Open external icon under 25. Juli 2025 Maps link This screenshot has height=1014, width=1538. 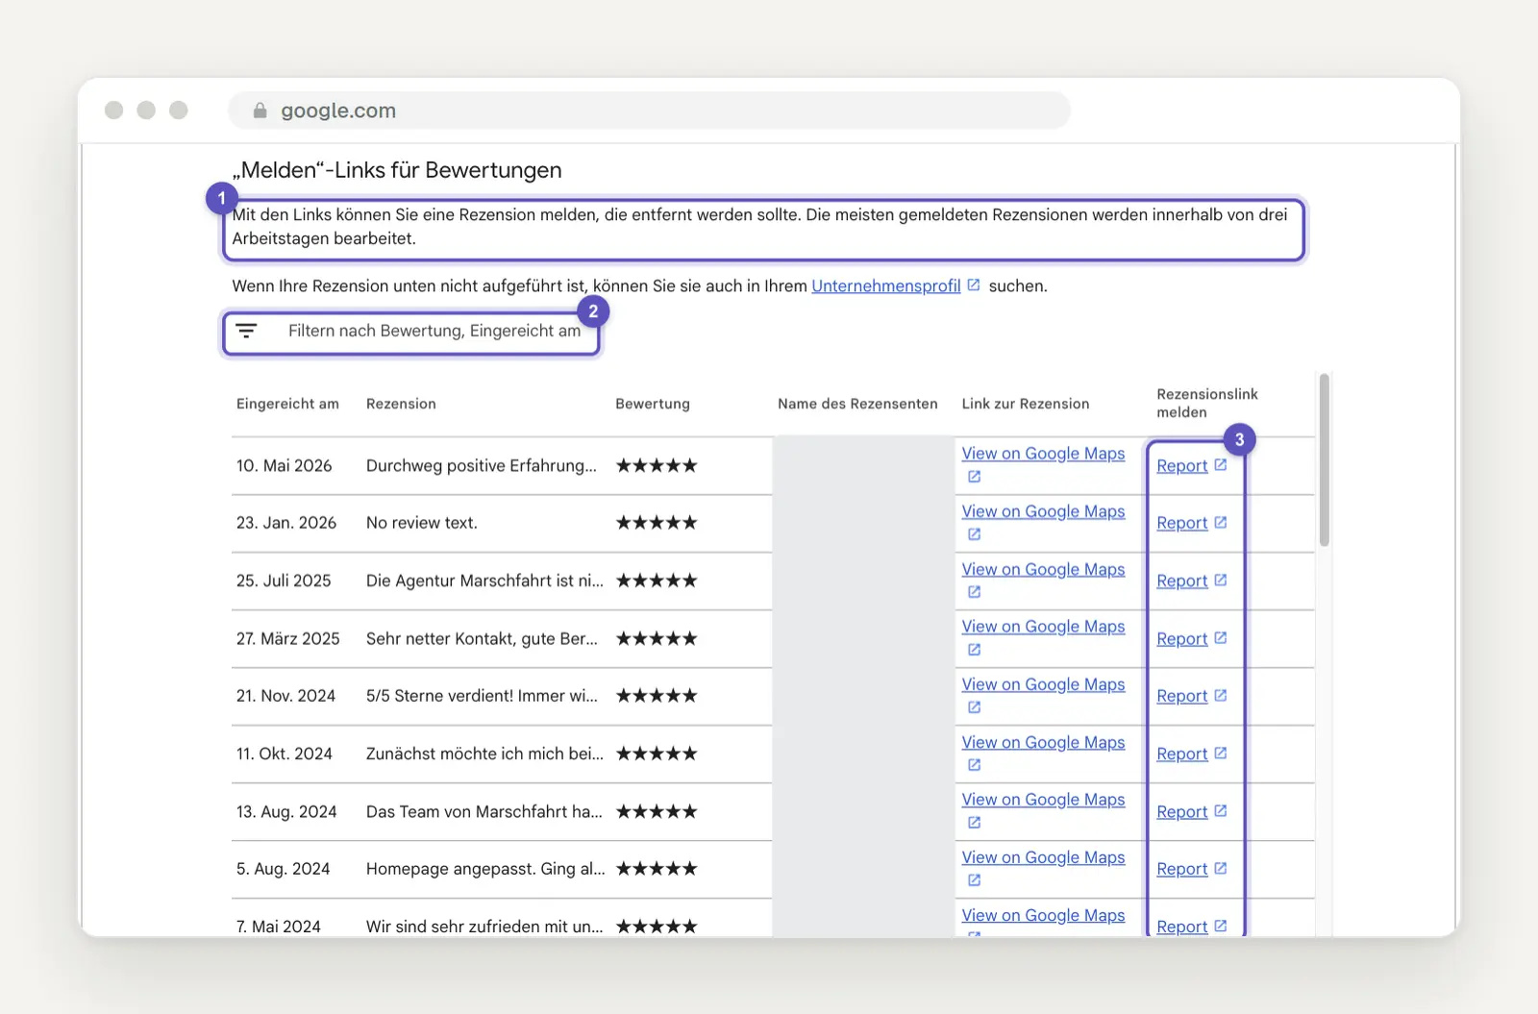tap(974, 592)
